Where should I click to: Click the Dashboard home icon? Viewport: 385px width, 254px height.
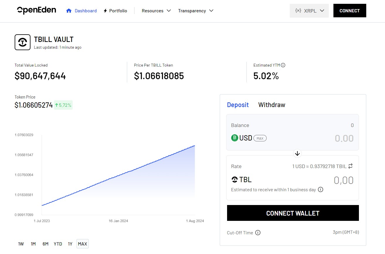point(69,11)
